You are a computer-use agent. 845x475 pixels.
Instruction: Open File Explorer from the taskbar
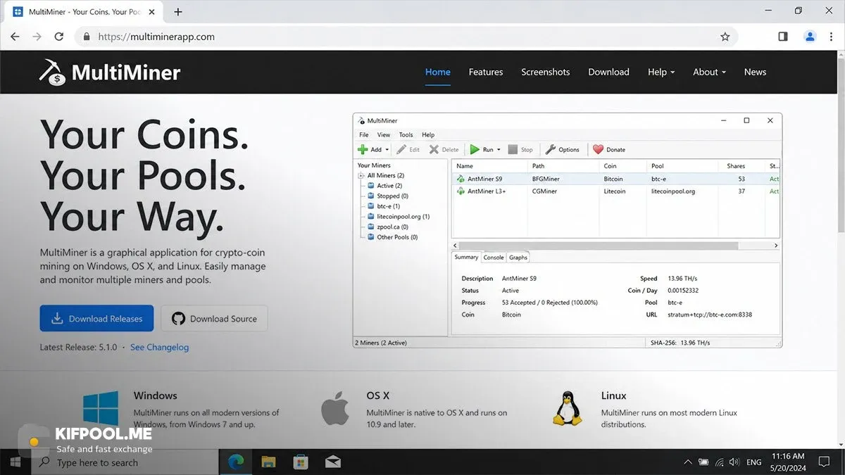point(268,462)
